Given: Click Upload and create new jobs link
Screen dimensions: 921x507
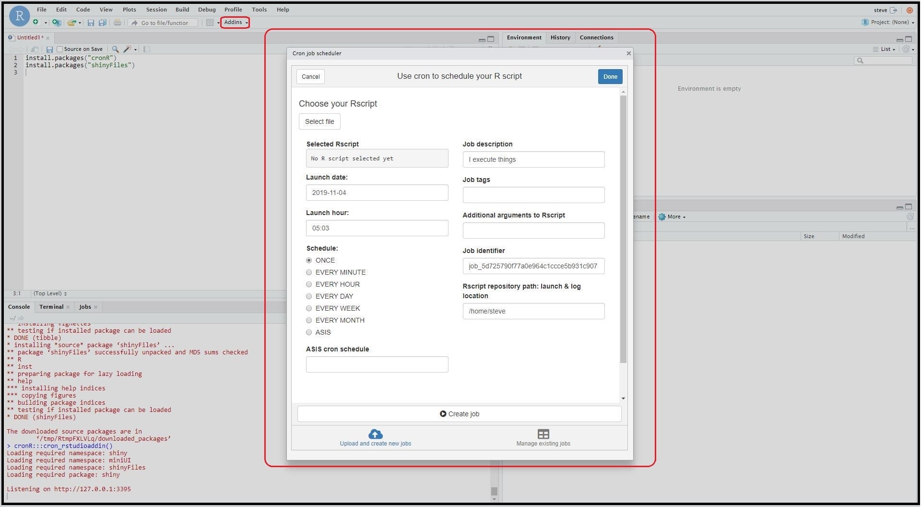Looking at the screenshot, I should pyautogui.click(x=375, y=444).
